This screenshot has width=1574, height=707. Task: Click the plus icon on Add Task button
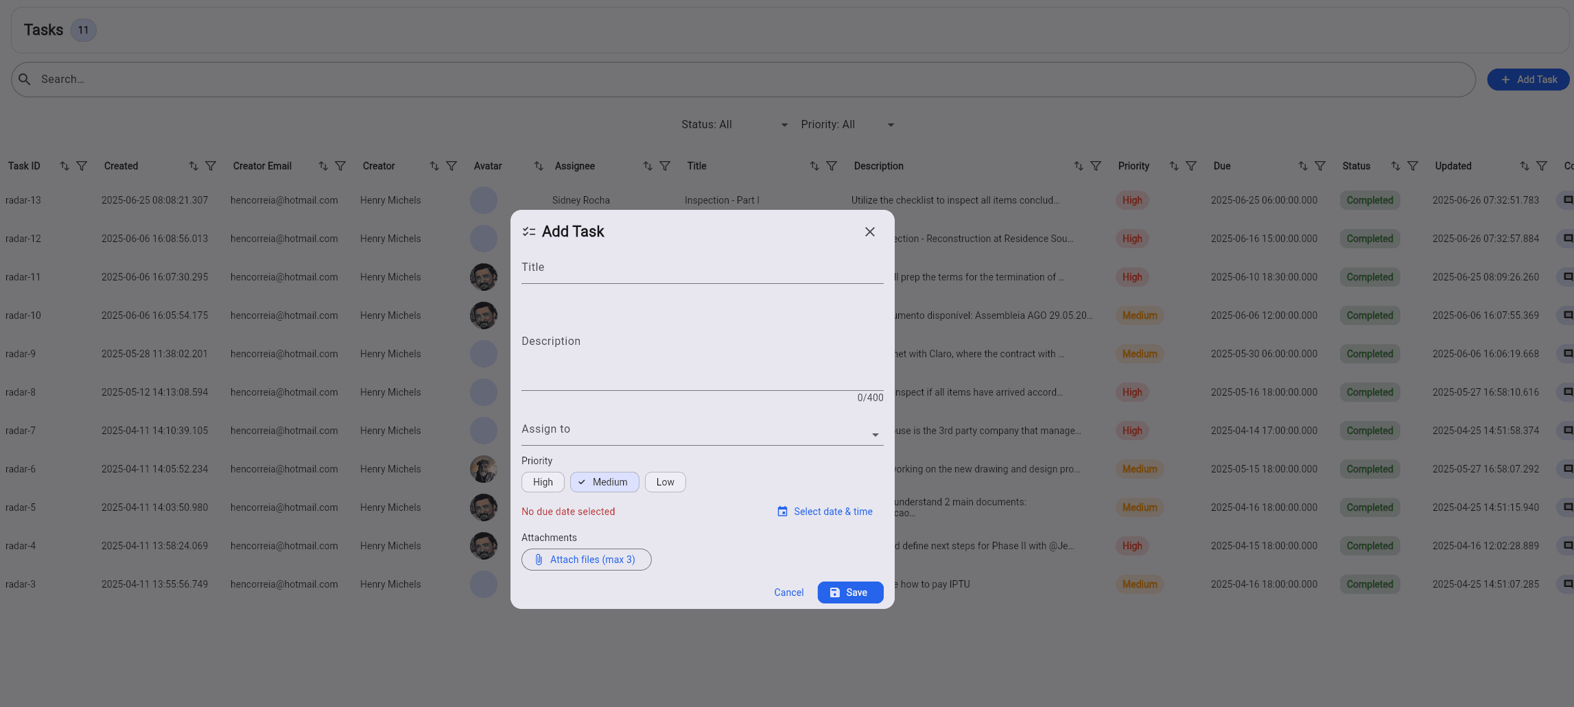click(1505, 79)
